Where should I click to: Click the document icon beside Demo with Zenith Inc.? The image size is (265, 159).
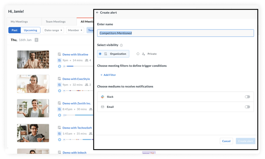59,103
